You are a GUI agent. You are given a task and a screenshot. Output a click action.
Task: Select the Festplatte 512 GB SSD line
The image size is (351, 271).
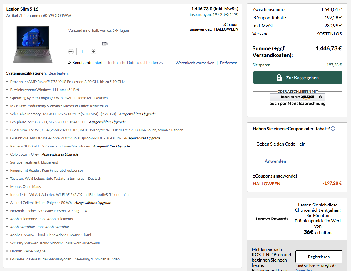click(x=68, y=122)
